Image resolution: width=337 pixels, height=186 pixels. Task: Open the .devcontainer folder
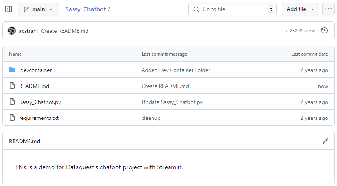(36, 70)
